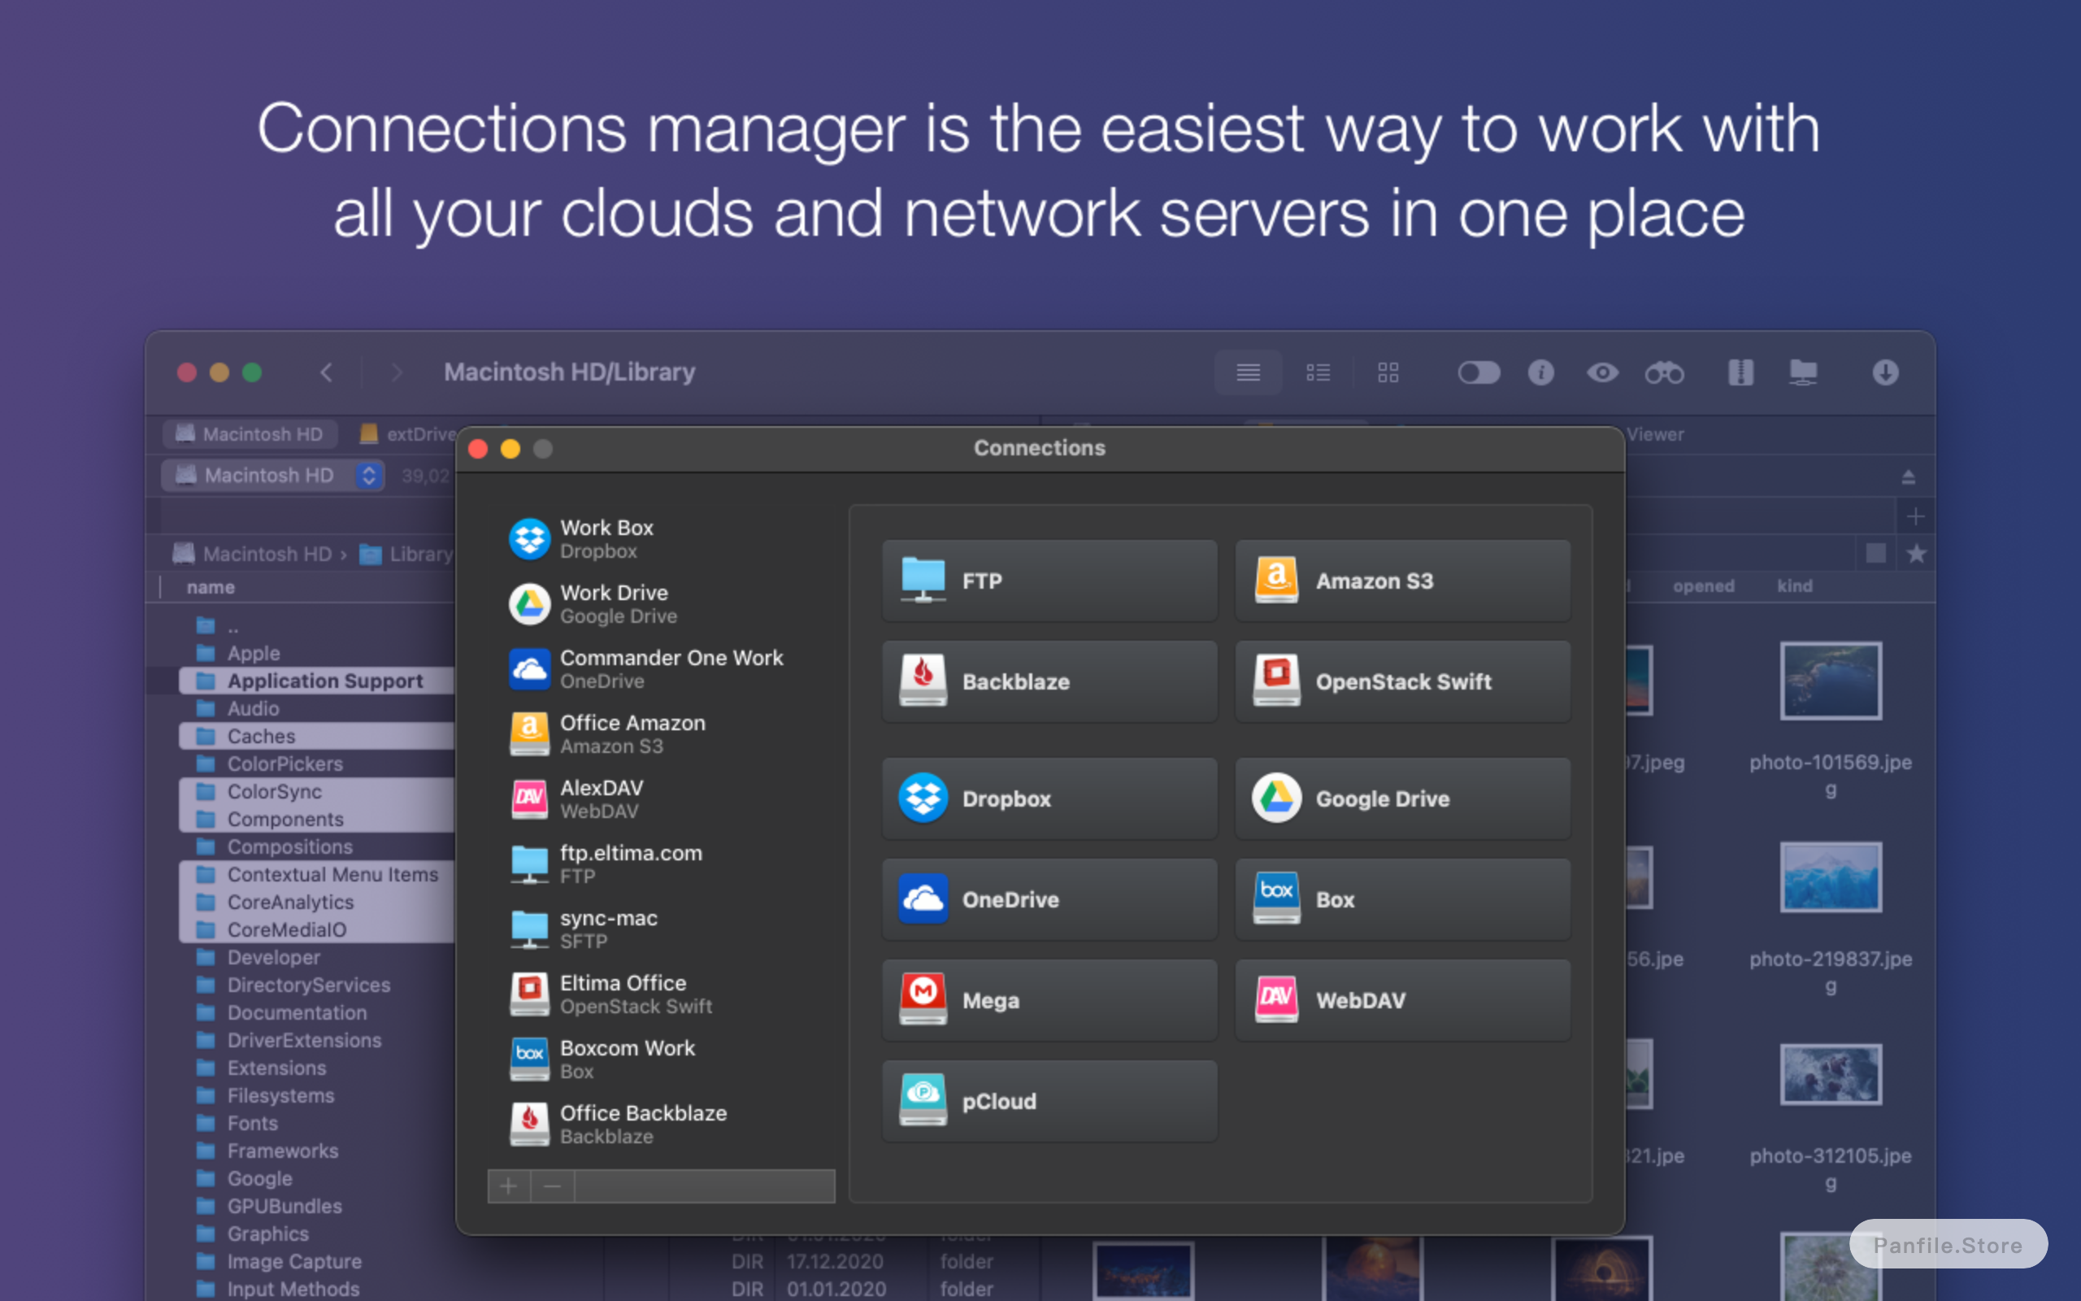Select the Image Capture folder
Image resolution: width=2081 pixels, height=1301 pixels.
point(316,1261)
